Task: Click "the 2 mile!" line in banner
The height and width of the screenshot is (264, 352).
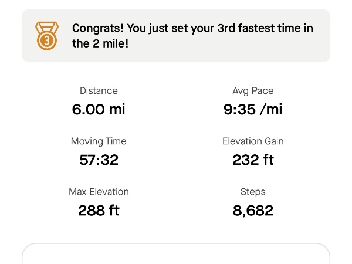Action: click(x=100, y=43)
